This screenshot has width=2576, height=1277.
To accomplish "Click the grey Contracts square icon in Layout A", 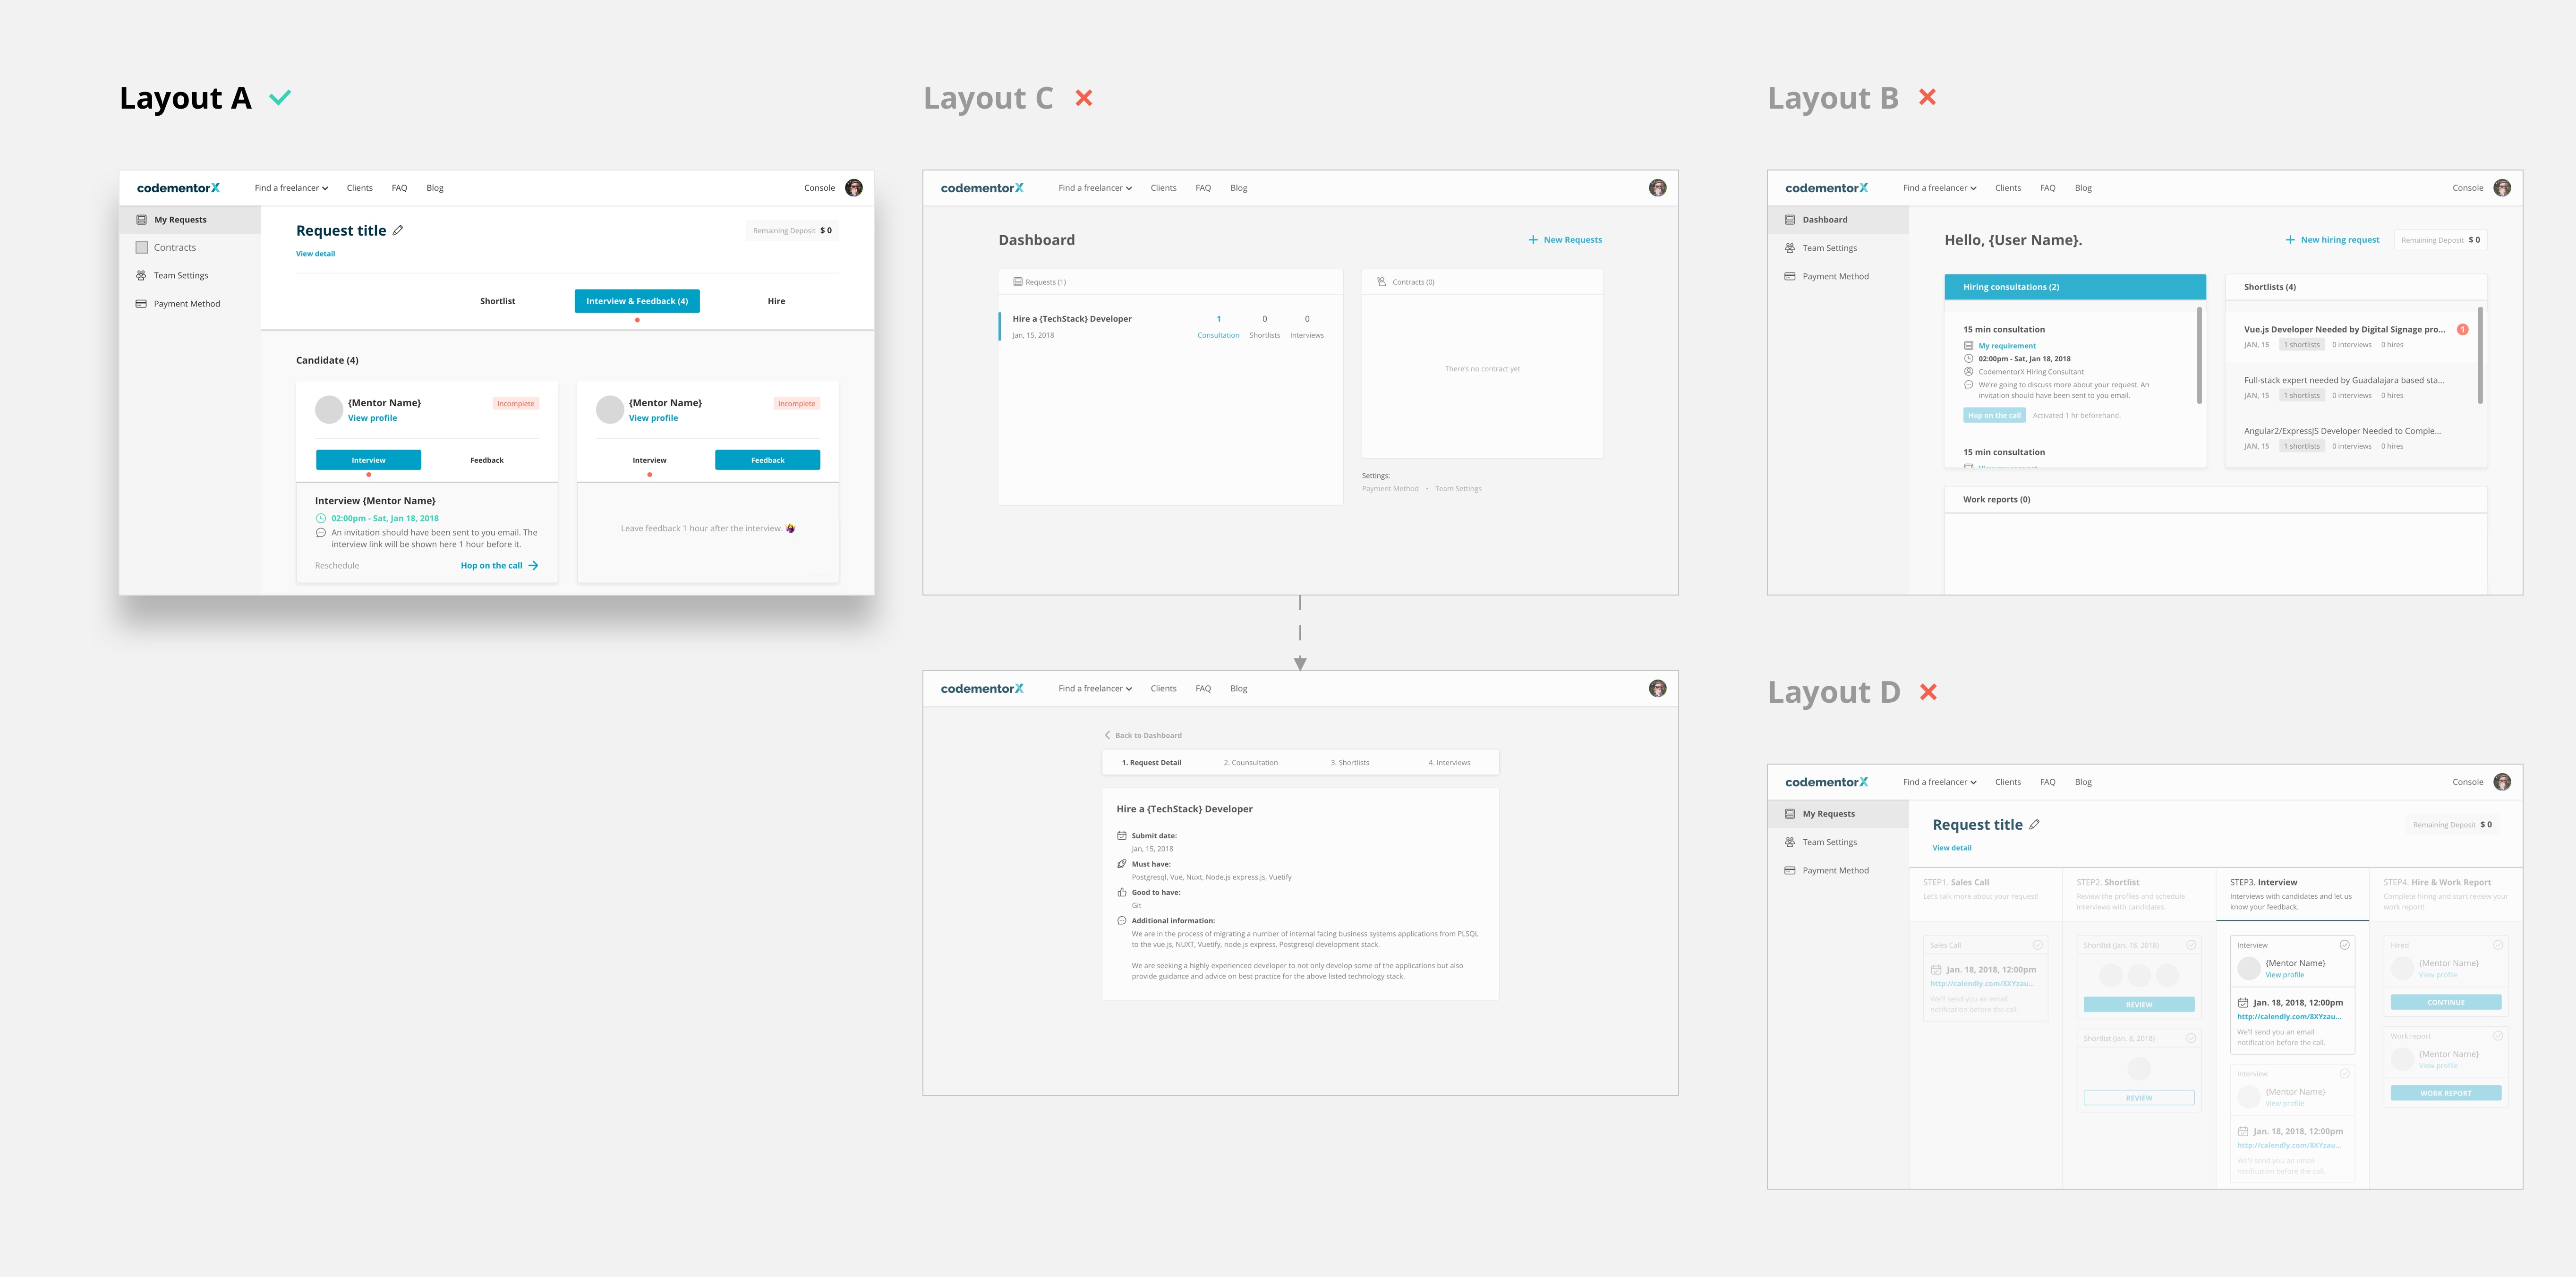I will coord(141,247).
